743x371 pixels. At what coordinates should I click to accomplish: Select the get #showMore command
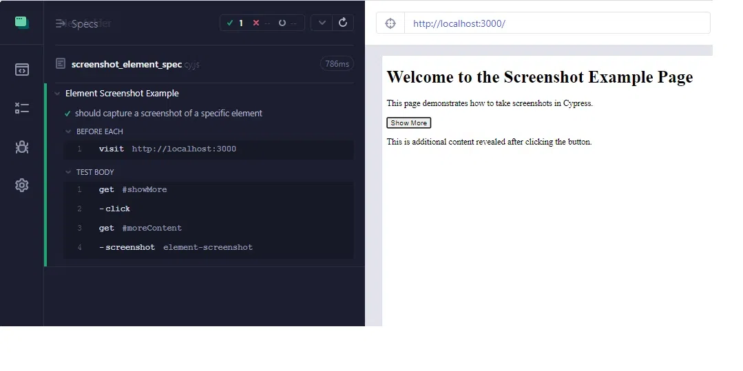click(x=209, y=189)
